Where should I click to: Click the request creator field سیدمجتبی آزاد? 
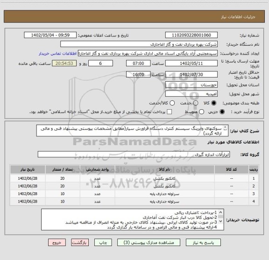tap(148, 53)
